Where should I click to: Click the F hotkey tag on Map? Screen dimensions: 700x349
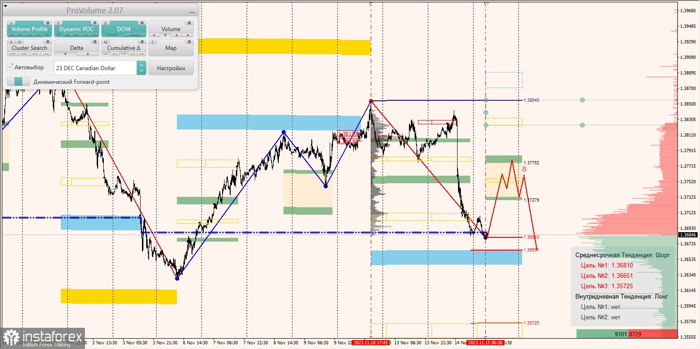[152, 42]
